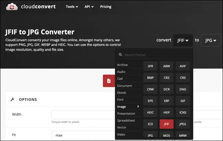Choose the GIF format

183,101
